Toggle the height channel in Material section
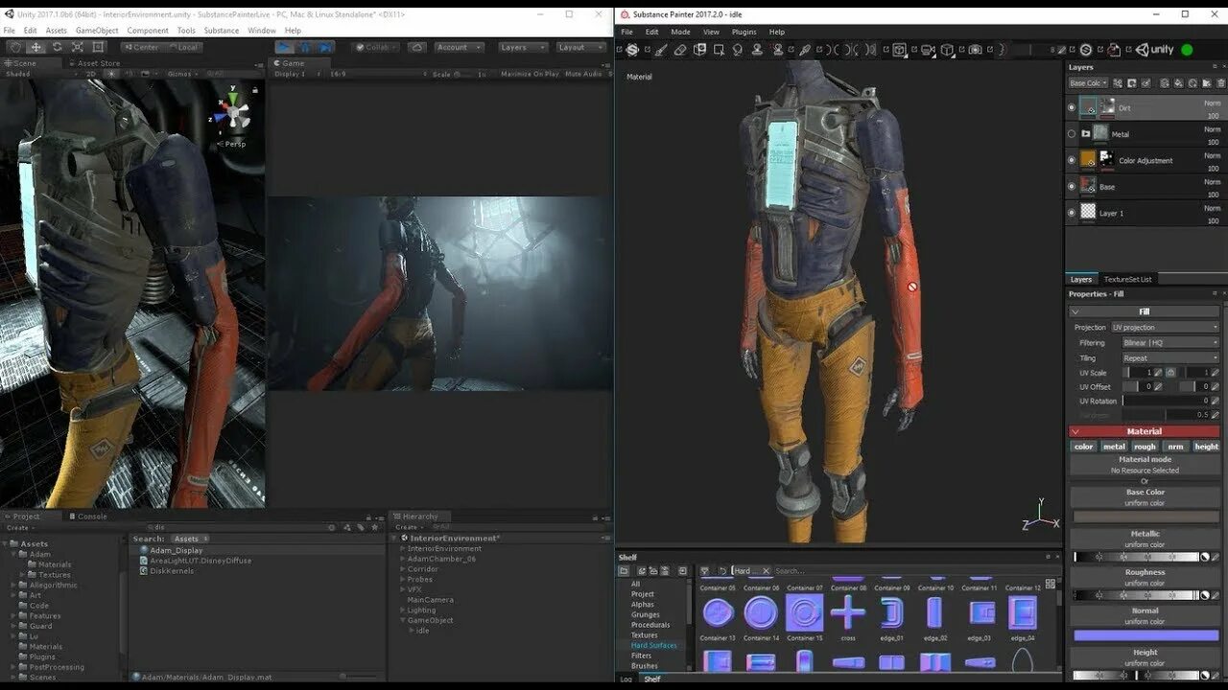Viewport: 1228px width, 690px height. [1206, 447]
